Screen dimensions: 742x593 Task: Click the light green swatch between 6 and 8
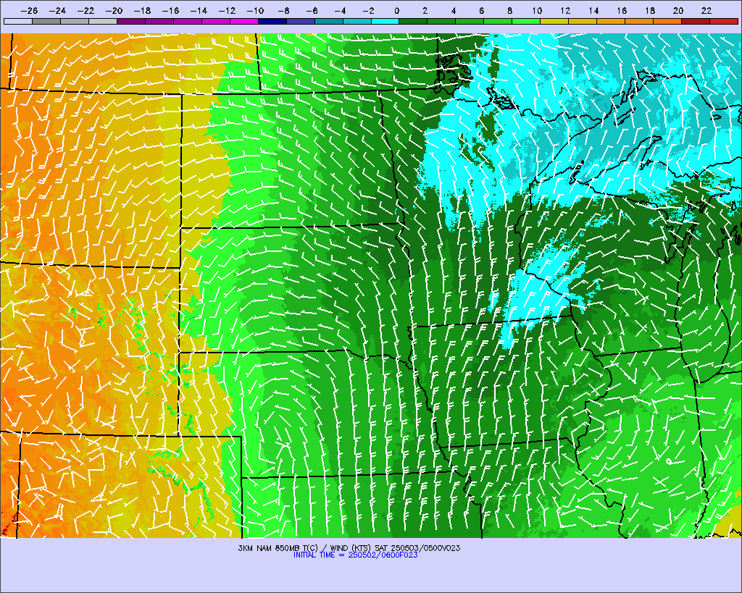(499, 21)
